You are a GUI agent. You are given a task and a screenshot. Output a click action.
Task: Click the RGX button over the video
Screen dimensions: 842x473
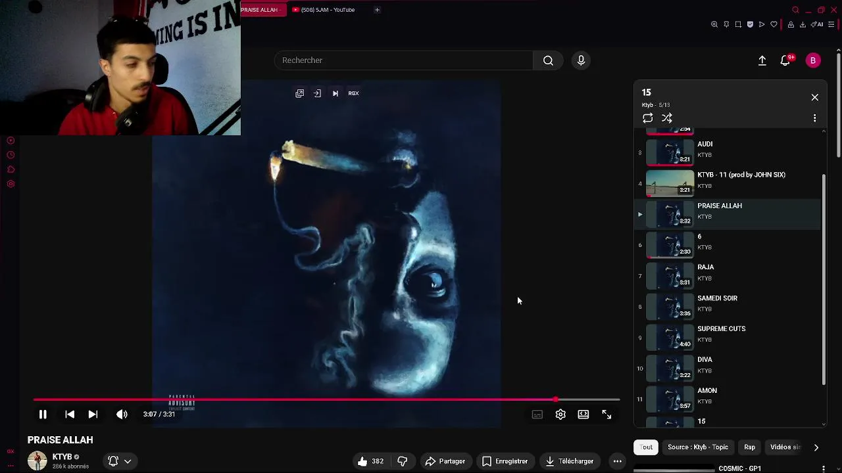pos(353,93)
